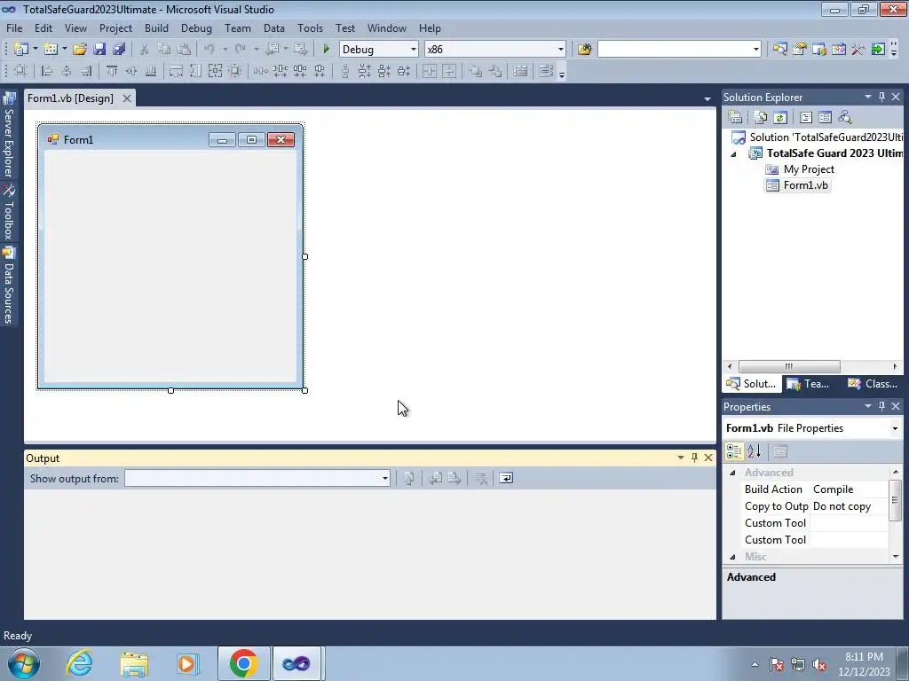This screenshot has height=681, width=909.
Task: Click the Find in Files icon
Action: click(584, 50)
